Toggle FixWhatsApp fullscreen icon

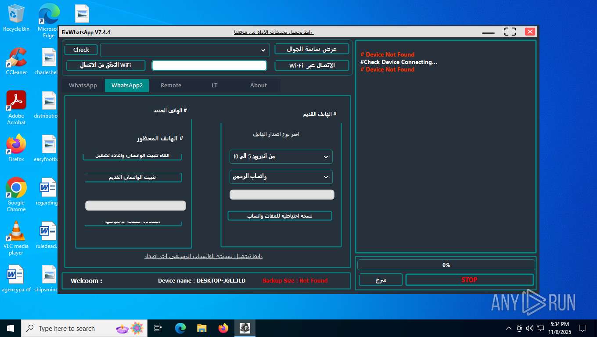tap(510, 32)
